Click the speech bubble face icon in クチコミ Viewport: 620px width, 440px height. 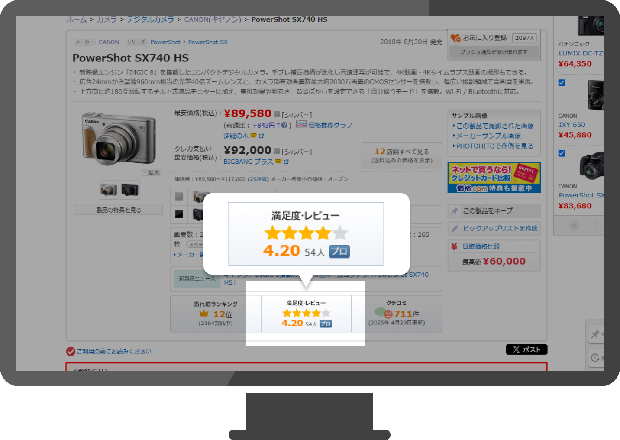click(384, 313)
